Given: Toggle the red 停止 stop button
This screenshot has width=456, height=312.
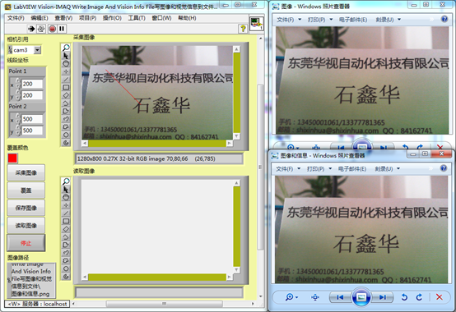Looking at the screenshot, I should coord(26,243).
